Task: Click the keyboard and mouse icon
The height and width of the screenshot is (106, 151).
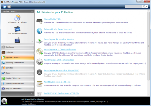Action: tap(40, 21)
